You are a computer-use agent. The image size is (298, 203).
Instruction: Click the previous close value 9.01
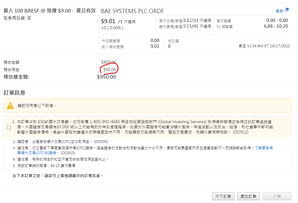point(155,46)
